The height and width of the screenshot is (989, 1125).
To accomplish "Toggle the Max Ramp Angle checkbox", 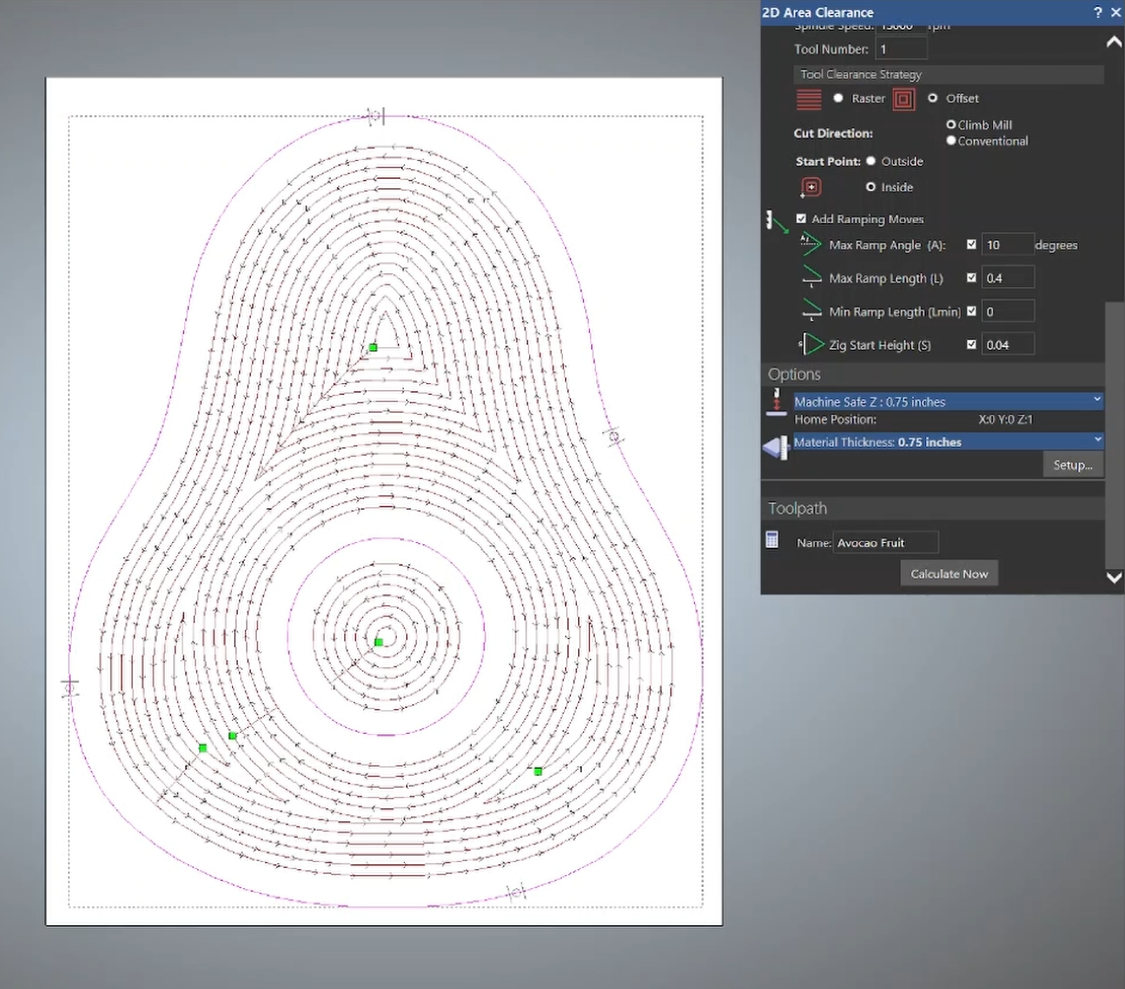I will [x=971, y=244].
